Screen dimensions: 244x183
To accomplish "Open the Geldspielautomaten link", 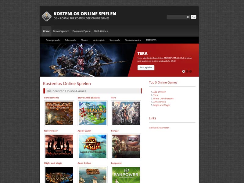I will [x=159, y=127].
